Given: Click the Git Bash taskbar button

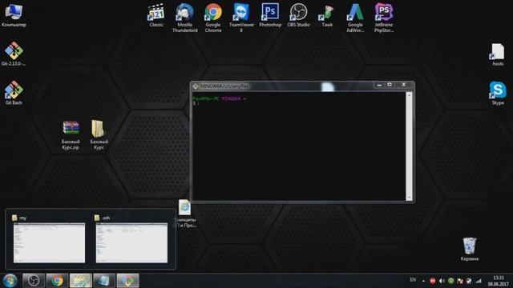Looking at the screenshot, I should tap(127, 281).
